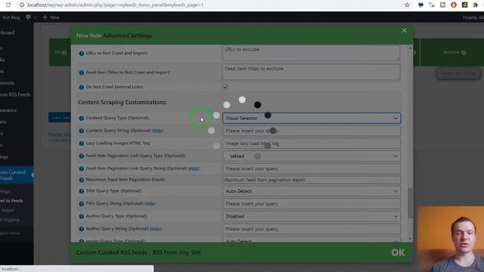Click the red Opera extension icon

tap(454, 5)
